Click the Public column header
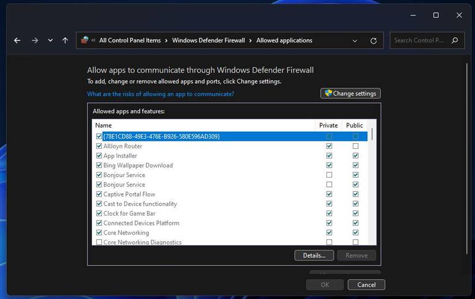The image size is (475, 299). point(355,125)
